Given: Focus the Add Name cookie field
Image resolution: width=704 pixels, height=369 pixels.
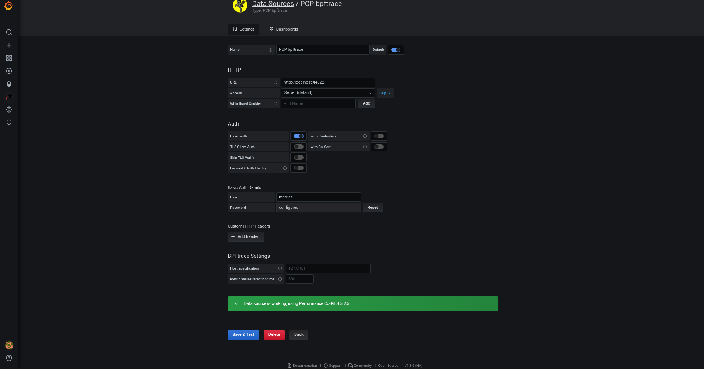Looking at the screenshot, I should click(318, 103).
